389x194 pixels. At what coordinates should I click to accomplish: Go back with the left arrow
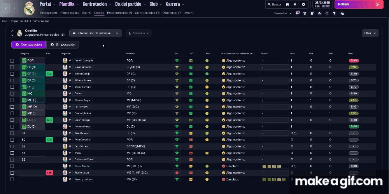tap(6, 7)
